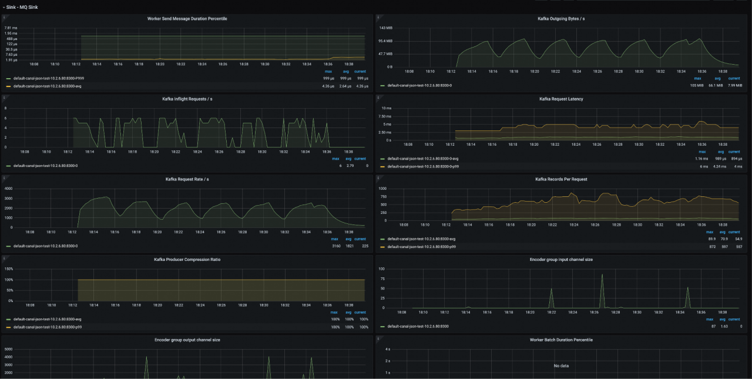Click info icon on Kafka Producer Compression Ratio panel
Viewport: 752px width, 379px height.
click(4, 258)
